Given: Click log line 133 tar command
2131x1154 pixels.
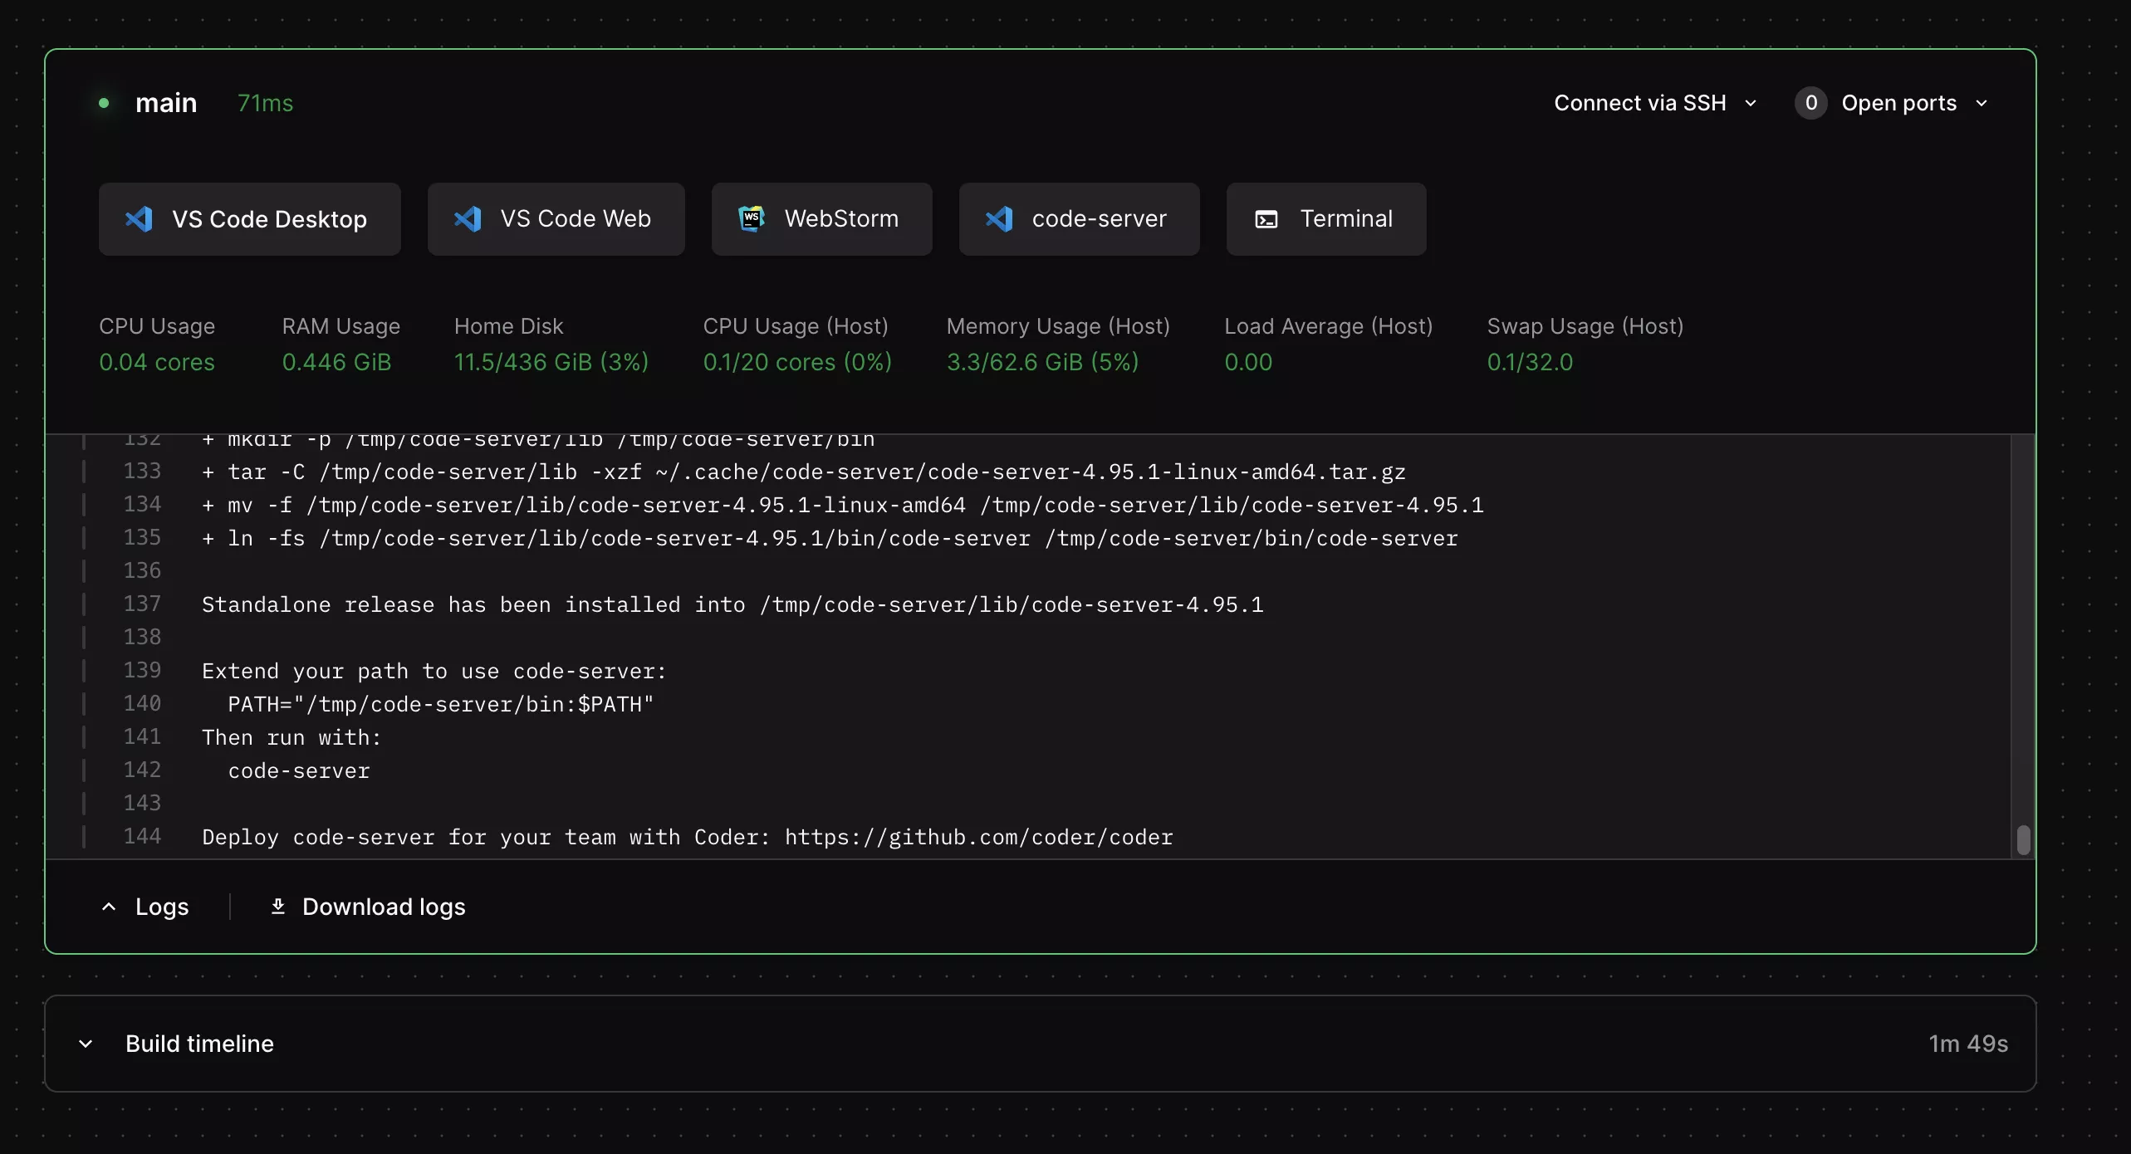Looking at the screenshot, I should pyautogui.click(x=804, y=472).
